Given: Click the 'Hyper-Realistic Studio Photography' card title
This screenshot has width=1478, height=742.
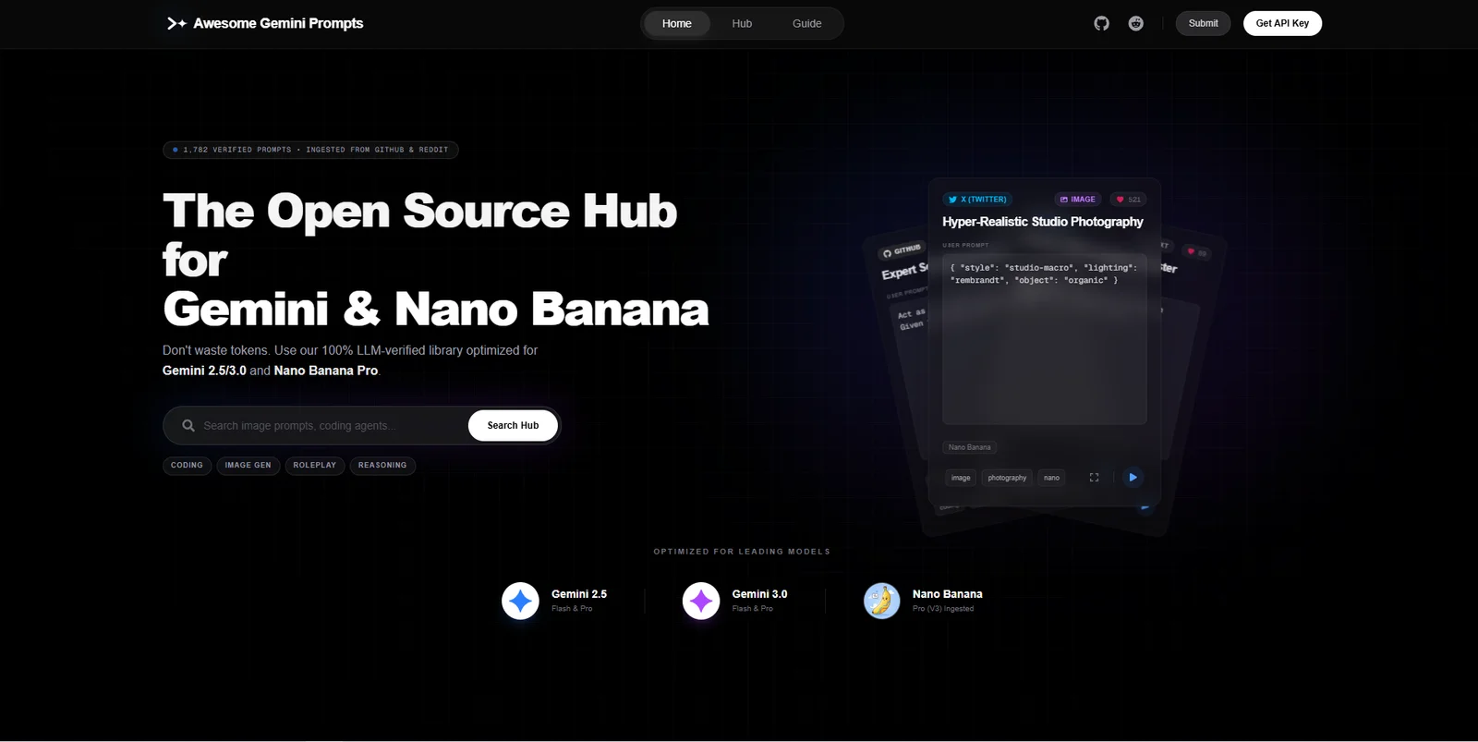Looking at the screenshot, I should [x=1042, y=222].
